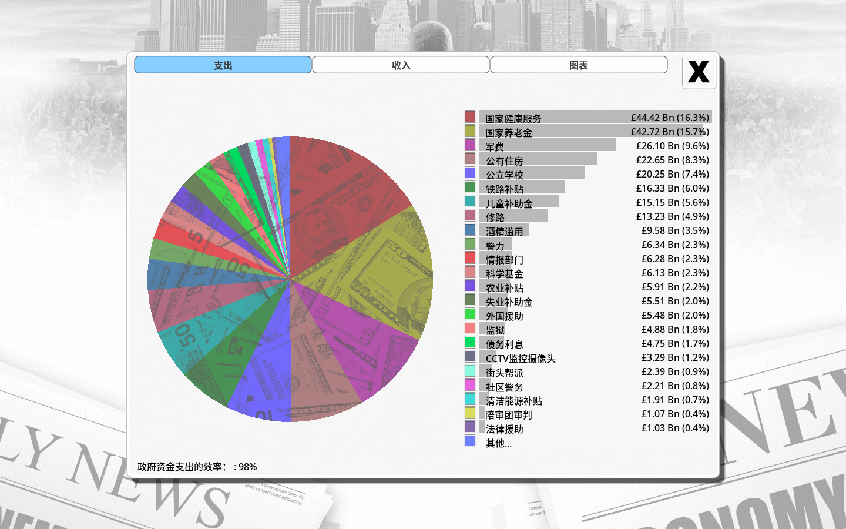Open the 其他... entry label

point(498,443)
